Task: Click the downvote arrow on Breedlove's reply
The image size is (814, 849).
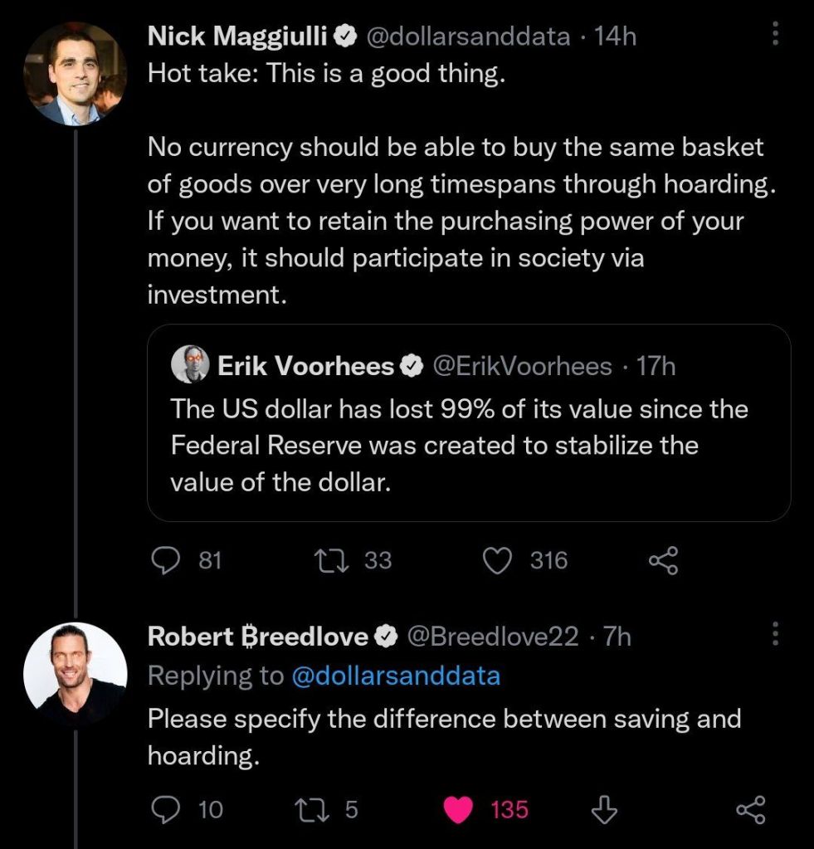Action: (605, 809)
